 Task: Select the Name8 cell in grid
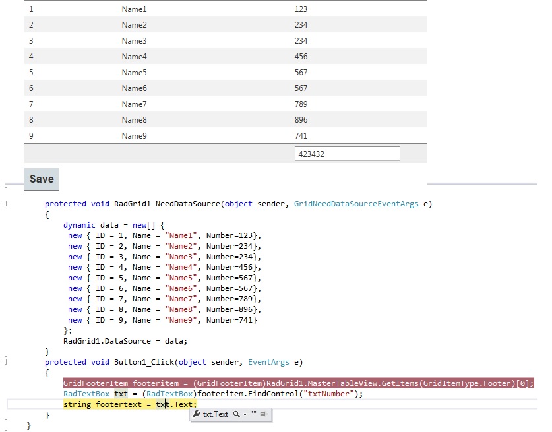coord(134,120)
